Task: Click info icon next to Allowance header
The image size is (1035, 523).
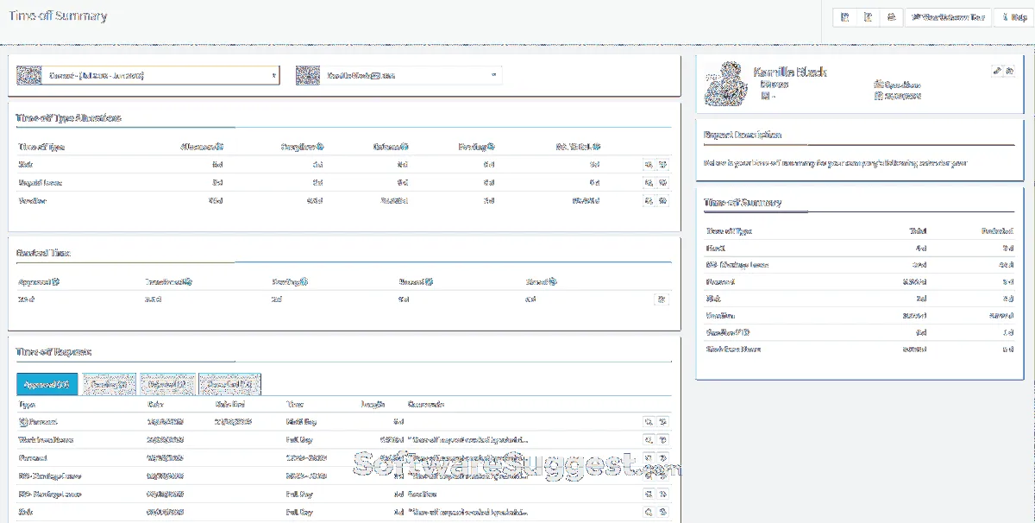Action: [x=220, y=148]
